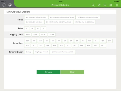This screenshot has width=121, height=91.
Task: Select Ring Tongue Terminal option
Action: tap(42, 52)
